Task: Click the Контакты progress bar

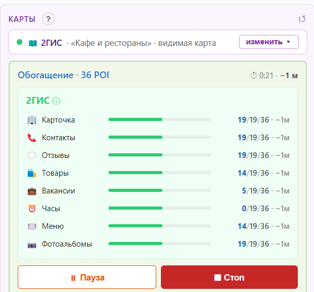Action: coord(159,137)
